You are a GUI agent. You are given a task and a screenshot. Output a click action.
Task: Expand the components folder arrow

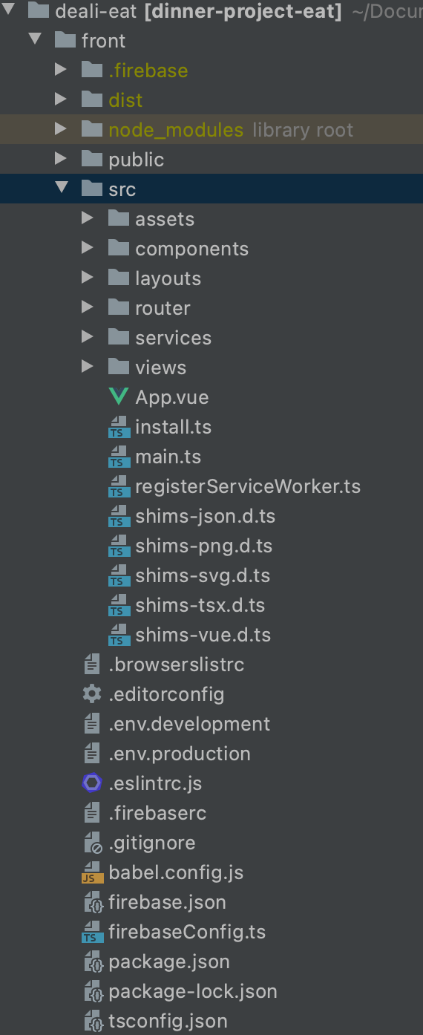[x=88, y=249]
